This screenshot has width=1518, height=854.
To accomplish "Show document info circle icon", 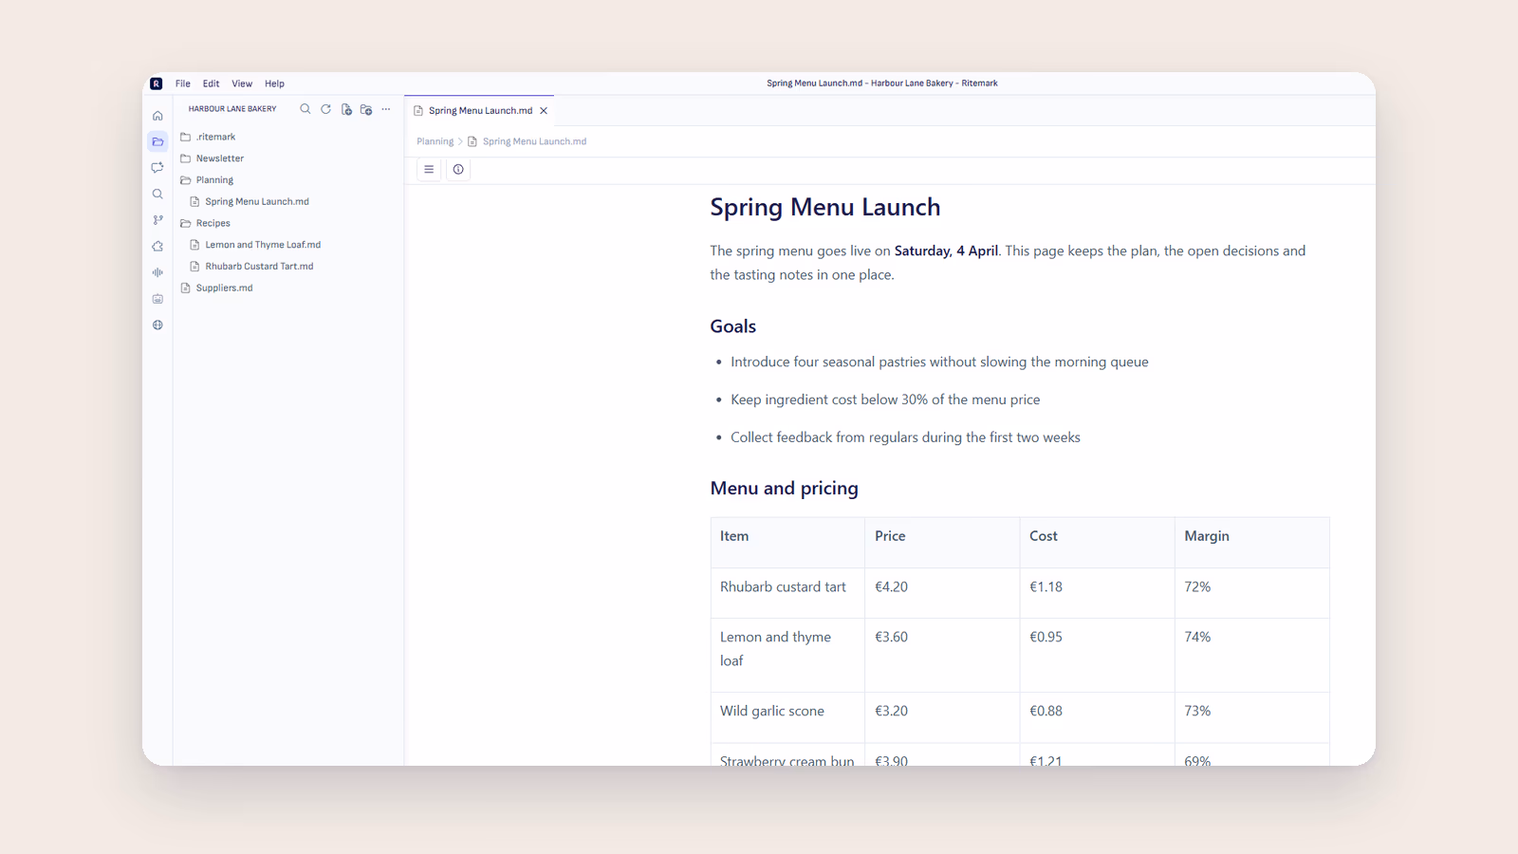I will coord(458,169).
